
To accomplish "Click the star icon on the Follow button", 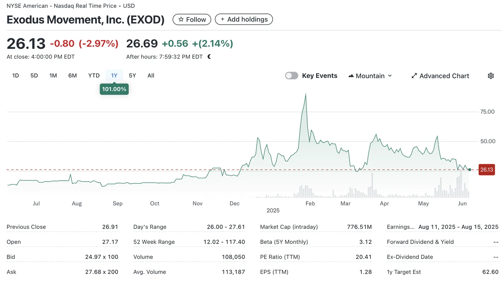I will (181, 19).
